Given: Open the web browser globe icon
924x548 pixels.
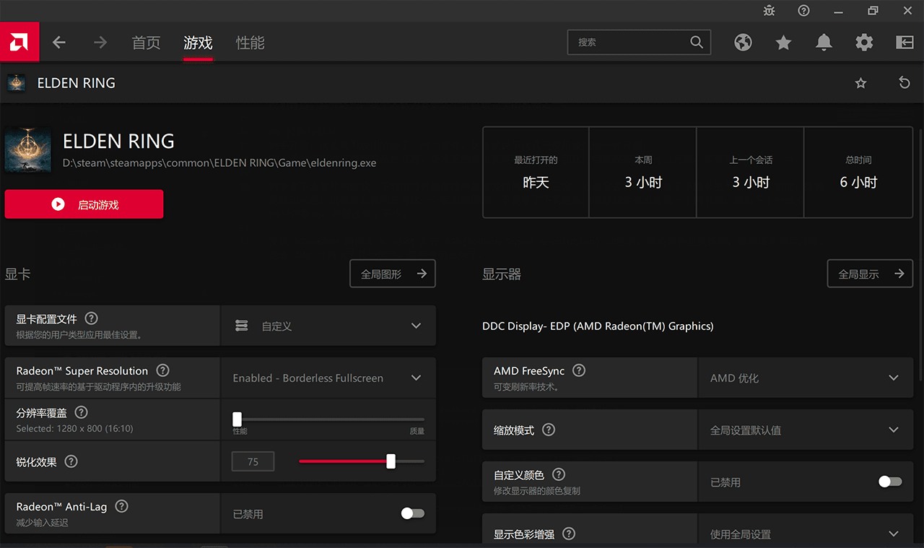Looking at the screenshot, I should (x=743, y=43).
